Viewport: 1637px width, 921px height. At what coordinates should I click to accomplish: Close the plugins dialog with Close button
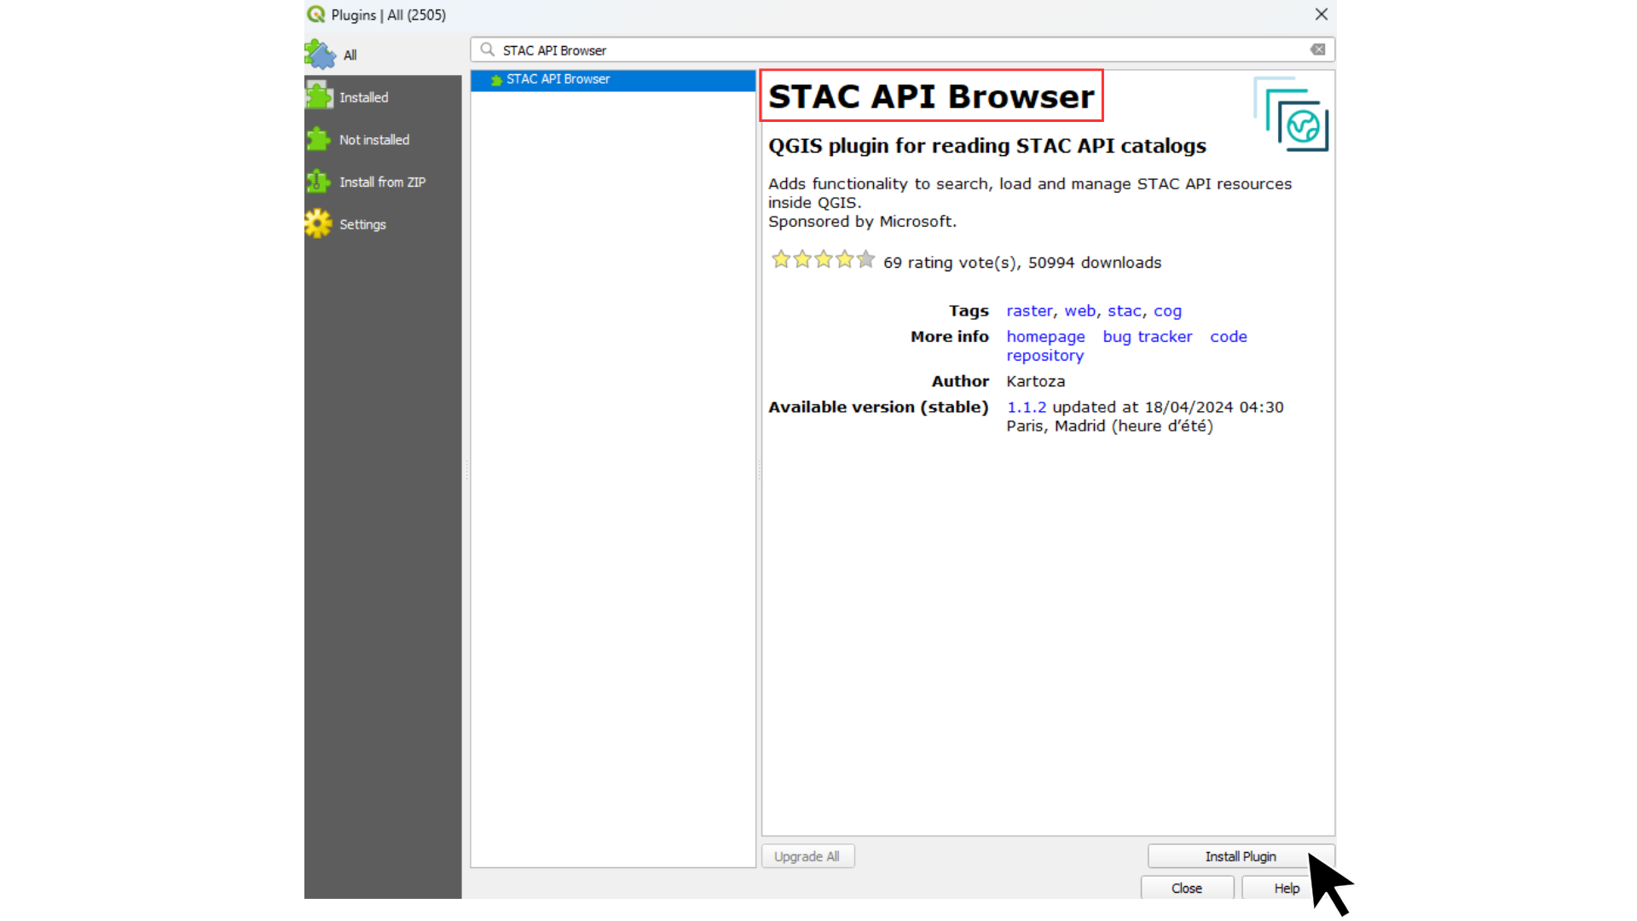[x=1187, y=889]
